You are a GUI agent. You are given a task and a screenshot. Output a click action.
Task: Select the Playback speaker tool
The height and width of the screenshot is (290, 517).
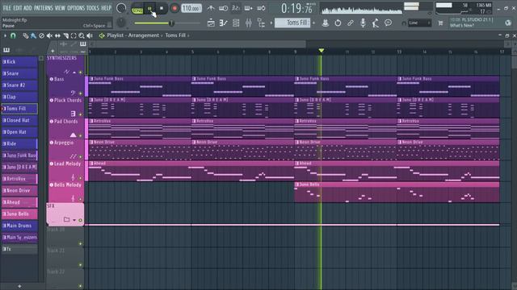coord(90,35)
